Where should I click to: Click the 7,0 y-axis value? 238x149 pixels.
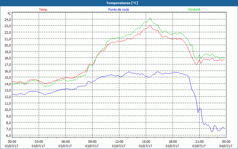pos(9,129)
